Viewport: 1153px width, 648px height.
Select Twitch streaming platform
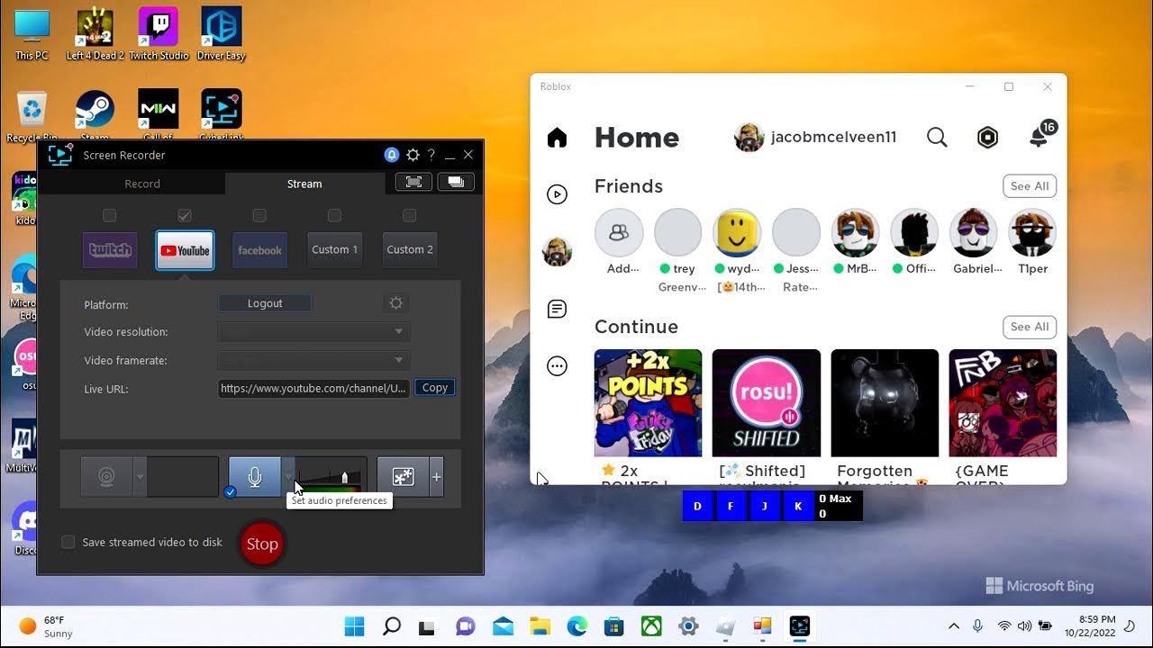[x=110, y=250]
